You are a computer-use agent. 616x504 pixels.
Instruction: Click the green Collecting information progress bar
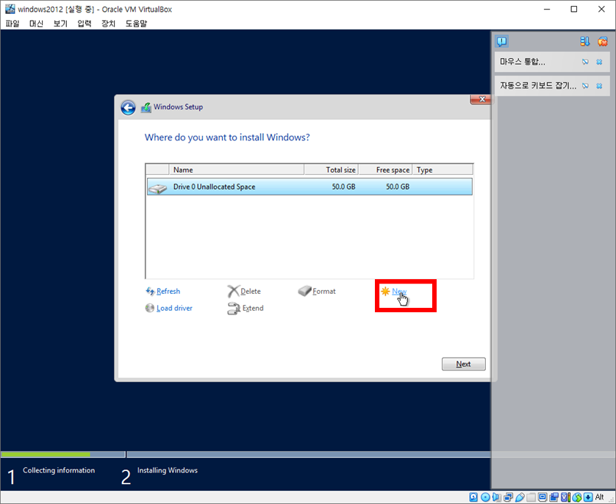pyautogui.click(x=46, y=455)
